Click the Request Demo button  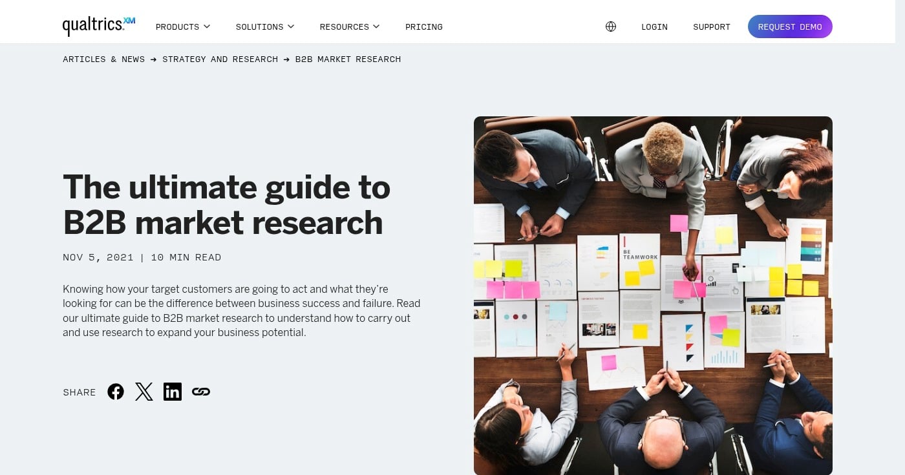coord(790,26)
